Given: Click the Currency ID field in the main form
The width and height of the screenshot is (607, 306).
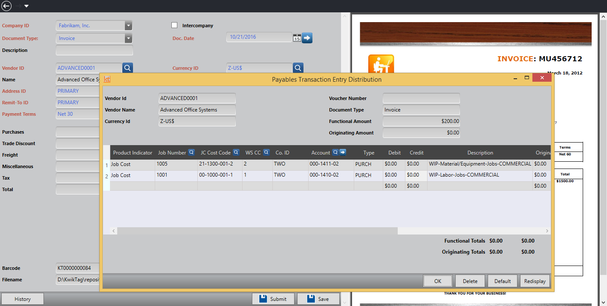Looking at the screenshot, I should click(x=259, y=68).
